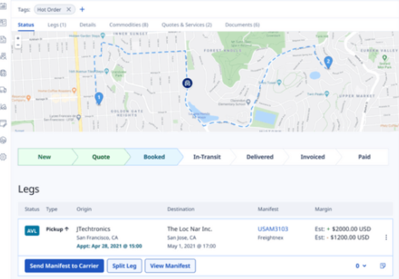Open the USAM3103 manifest link
Image resolution: width=399 pixels, height=279 pixels.
click(273, 229)
